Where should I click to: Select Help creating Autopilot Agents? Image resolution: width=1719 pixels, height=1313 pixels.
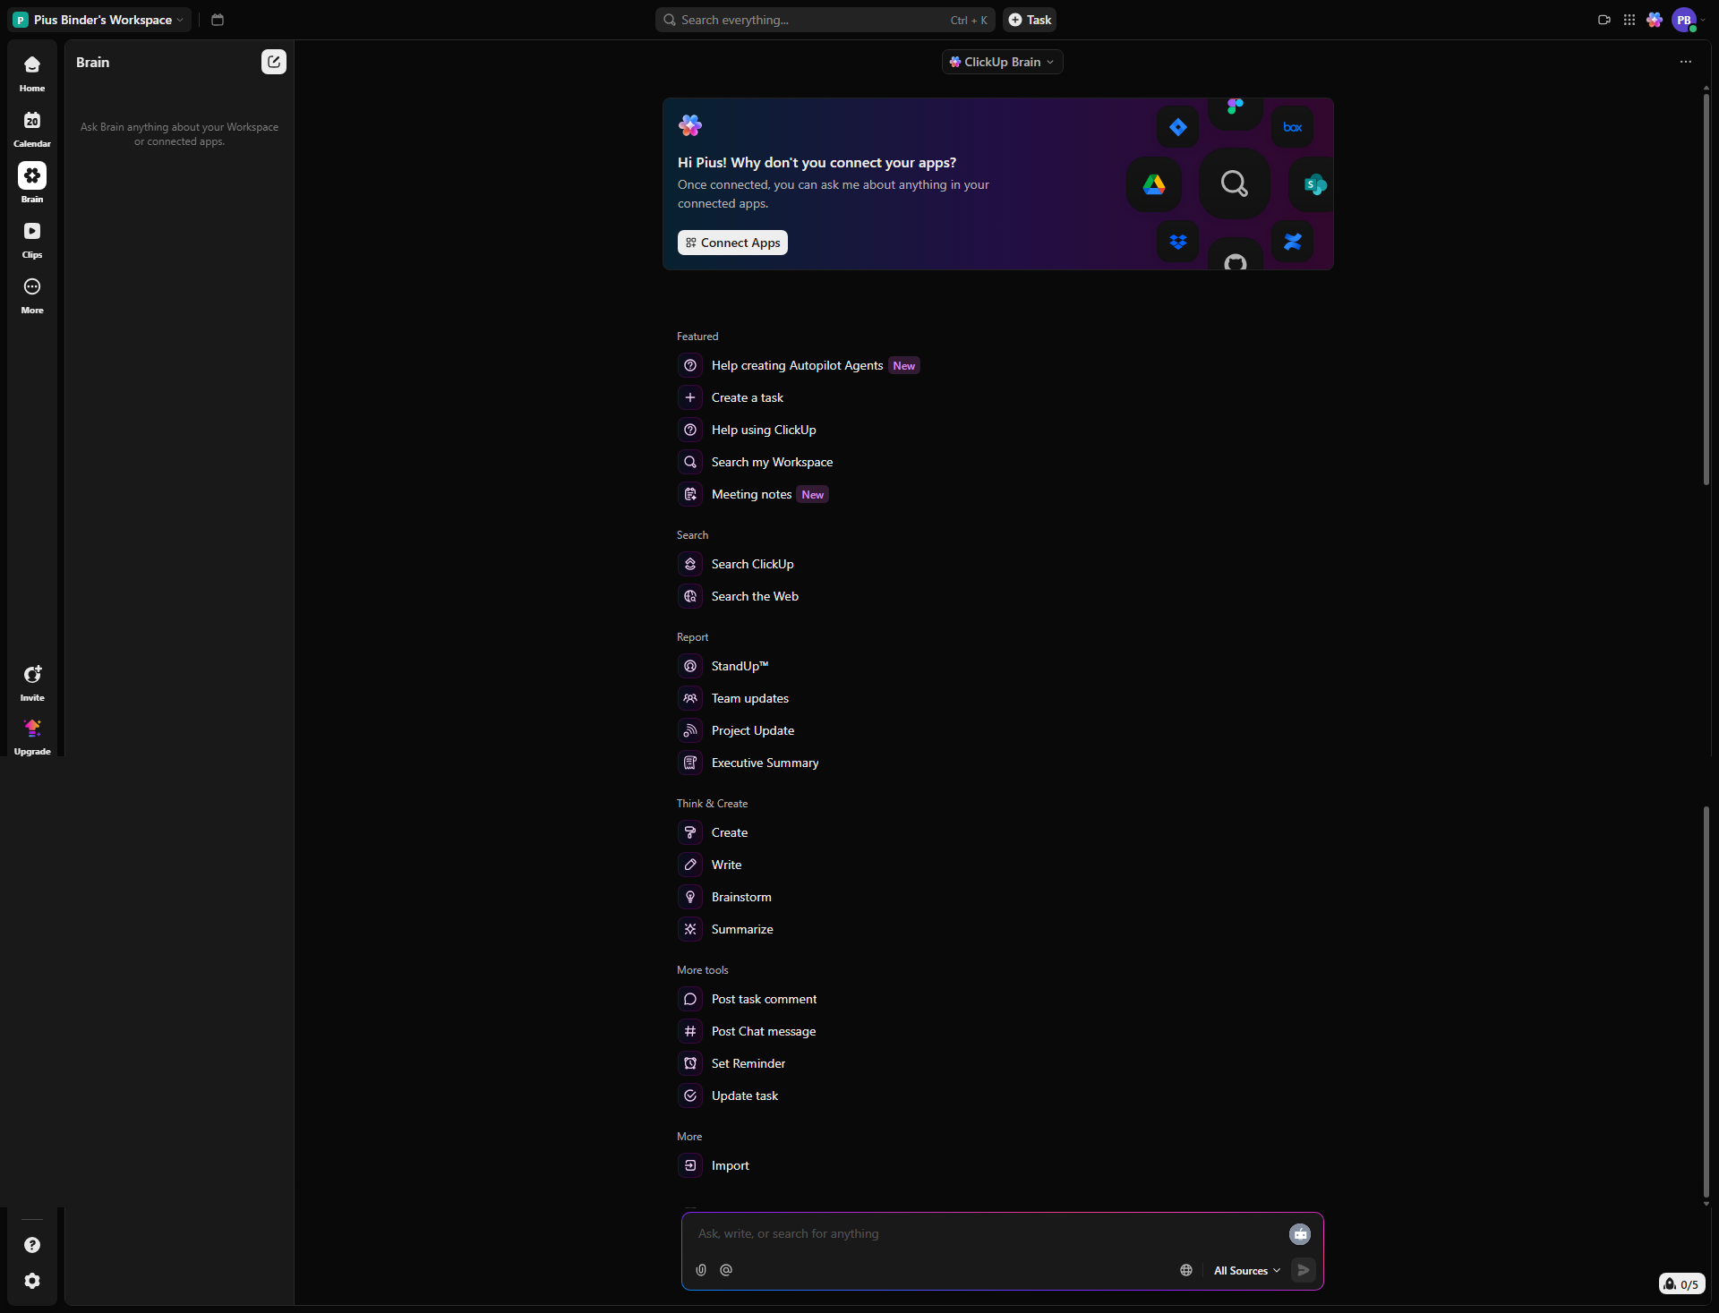[x=798, y=365]
